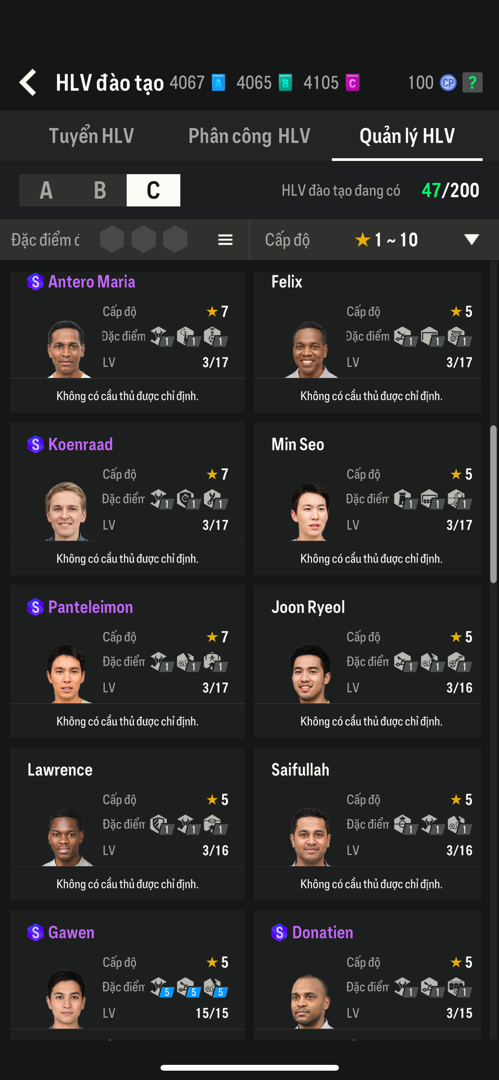Viewport: 499px width, 1080px height.
Task: Select the A grade toggle
Action: [x=46, y=190]
